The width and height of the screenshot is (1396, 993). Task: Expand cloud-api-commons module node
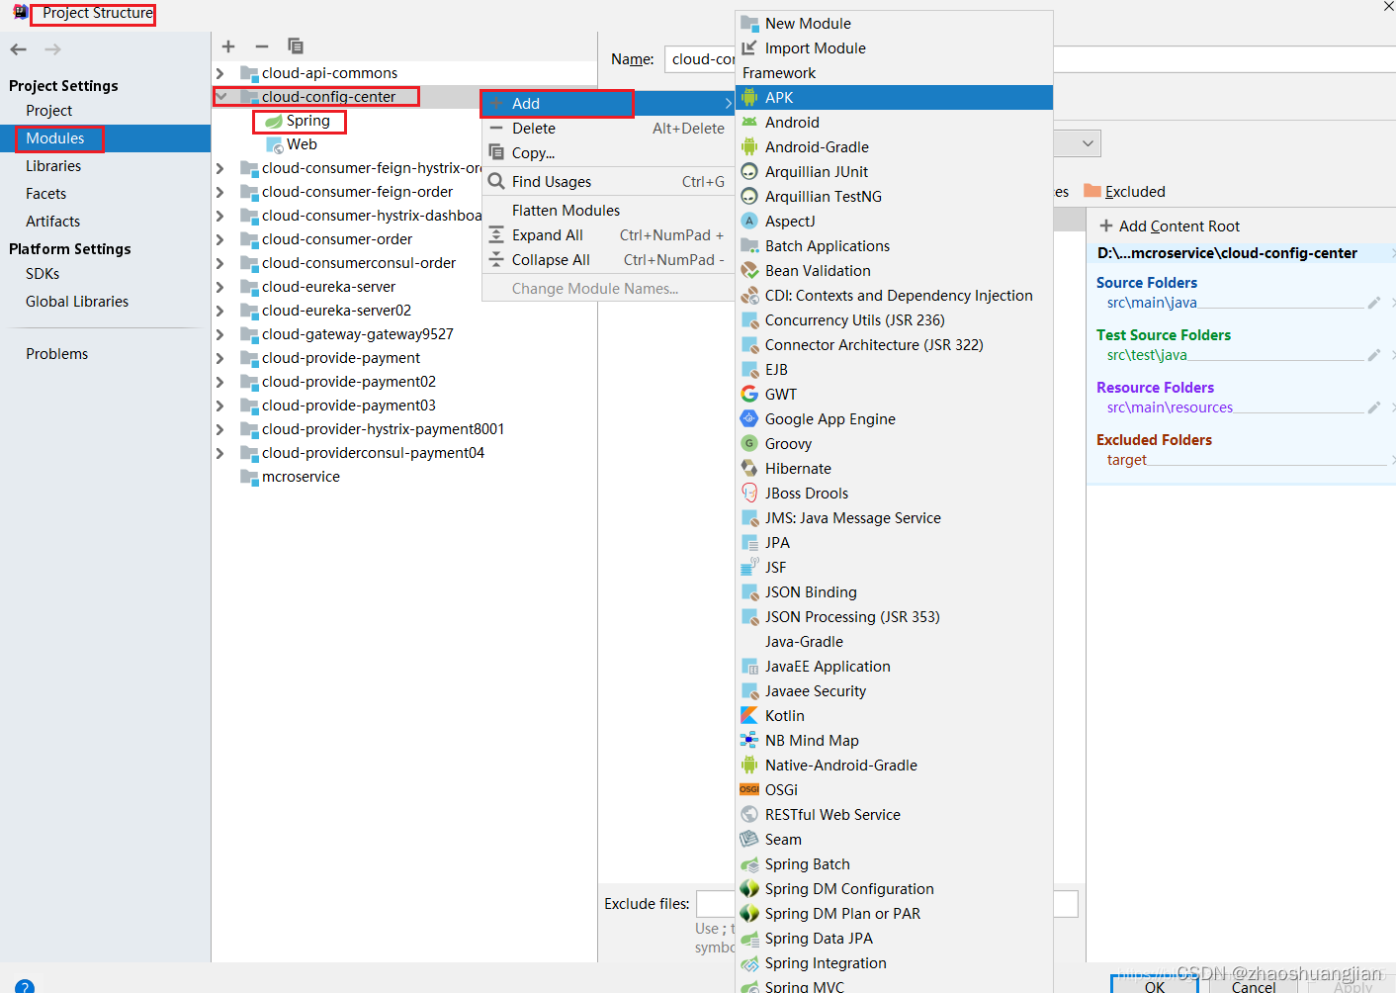click(x=220, y=73)
